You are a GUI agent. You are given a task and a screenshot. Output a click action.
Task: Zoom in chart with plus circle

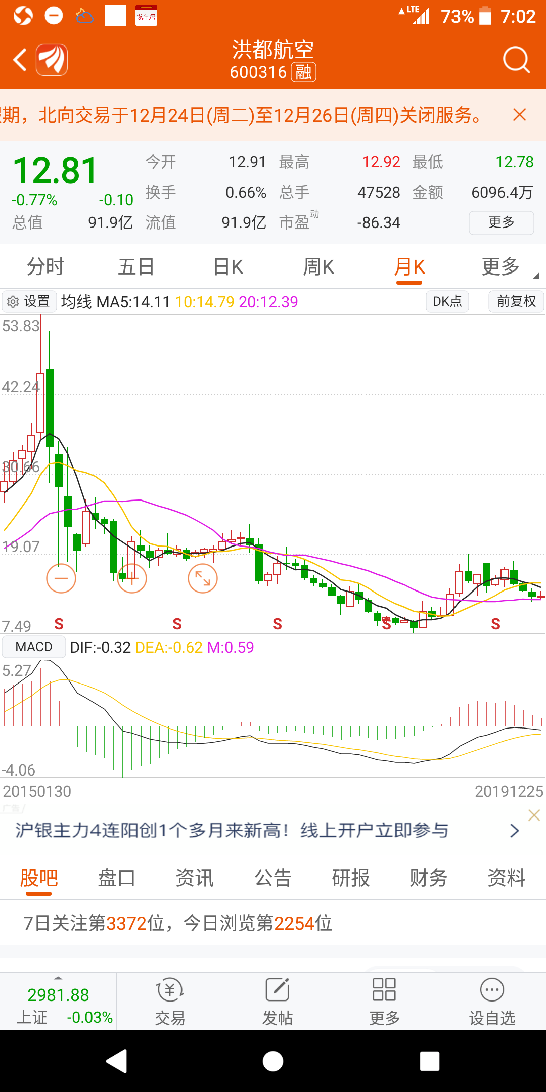(x=132, y=578)
